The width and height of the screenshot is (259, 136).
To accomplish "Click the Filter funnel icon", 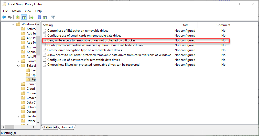I will pyautogui.click(x=53, y=17).
